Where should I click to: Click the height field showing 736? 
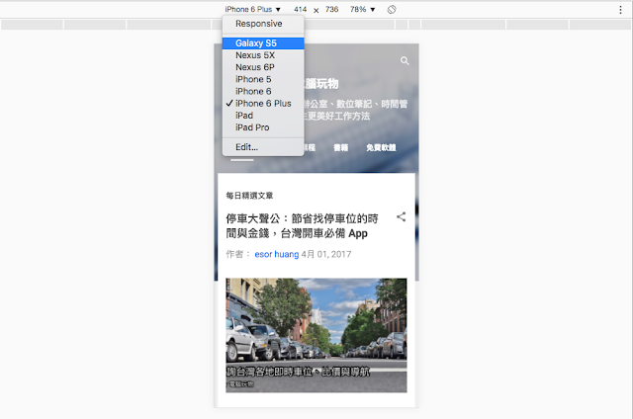point(332,9)
